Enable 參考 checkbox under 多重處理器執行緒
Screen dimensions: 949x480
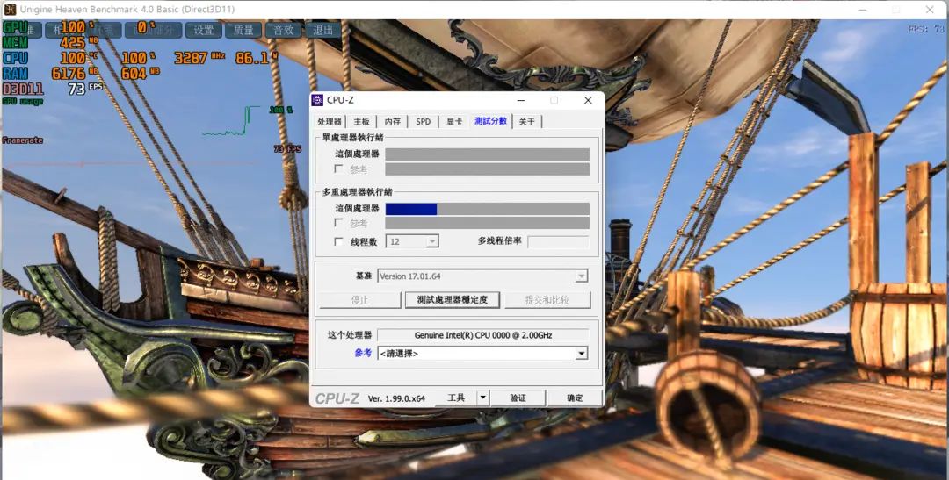pos(338,223)
